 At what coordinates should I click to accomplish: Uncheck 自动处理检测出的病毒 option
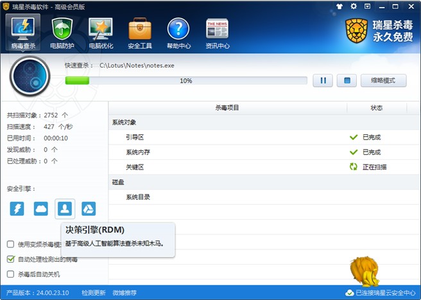11,259
